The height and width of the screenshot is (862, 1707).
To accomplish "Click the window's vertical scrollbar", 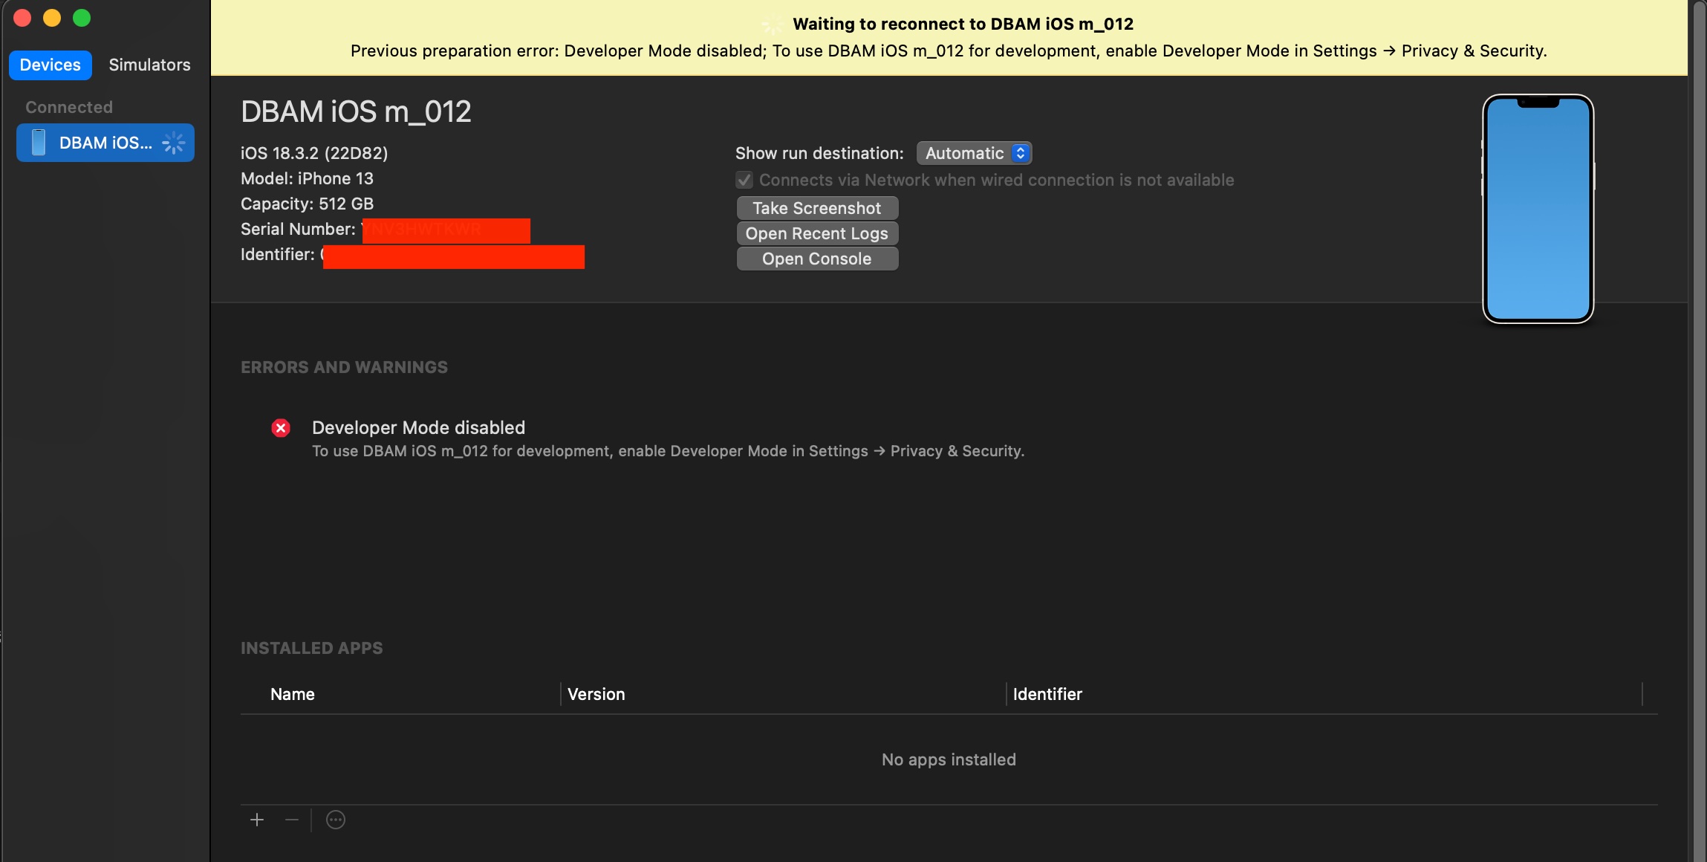I will tap(1699, 431).
